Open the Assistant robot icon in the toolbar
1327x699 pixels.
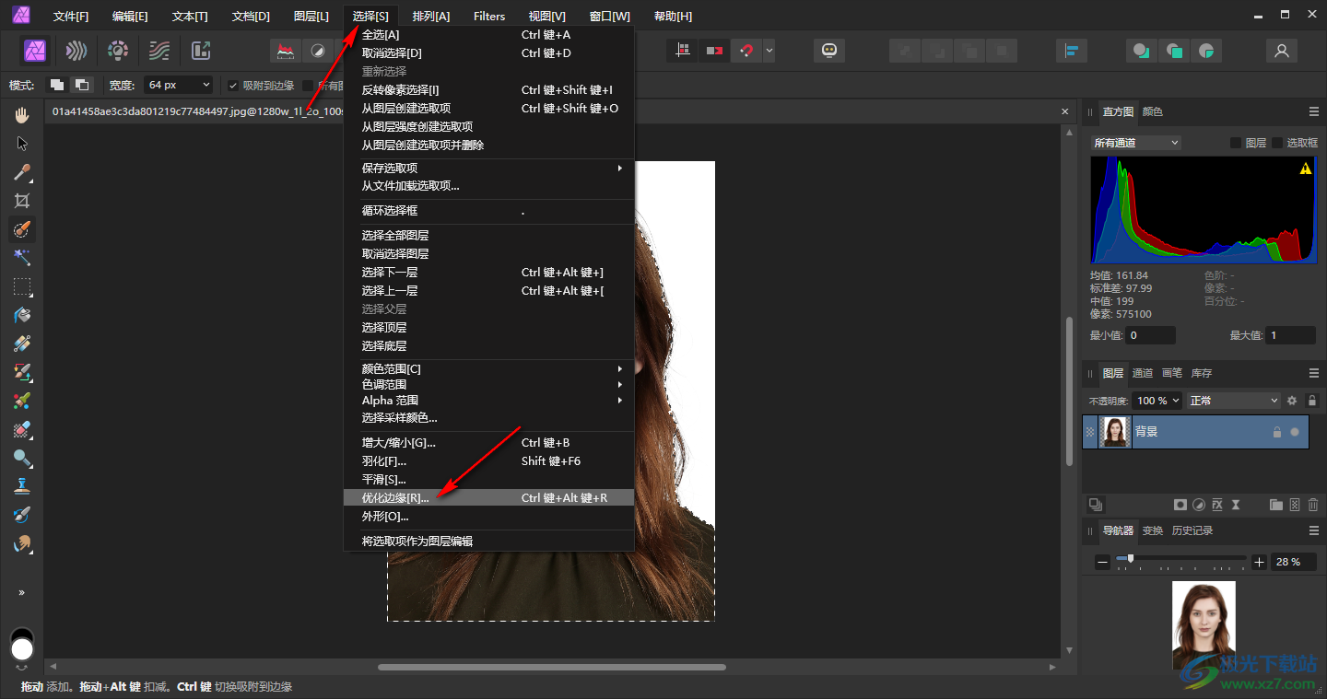[x=829, y=51]
